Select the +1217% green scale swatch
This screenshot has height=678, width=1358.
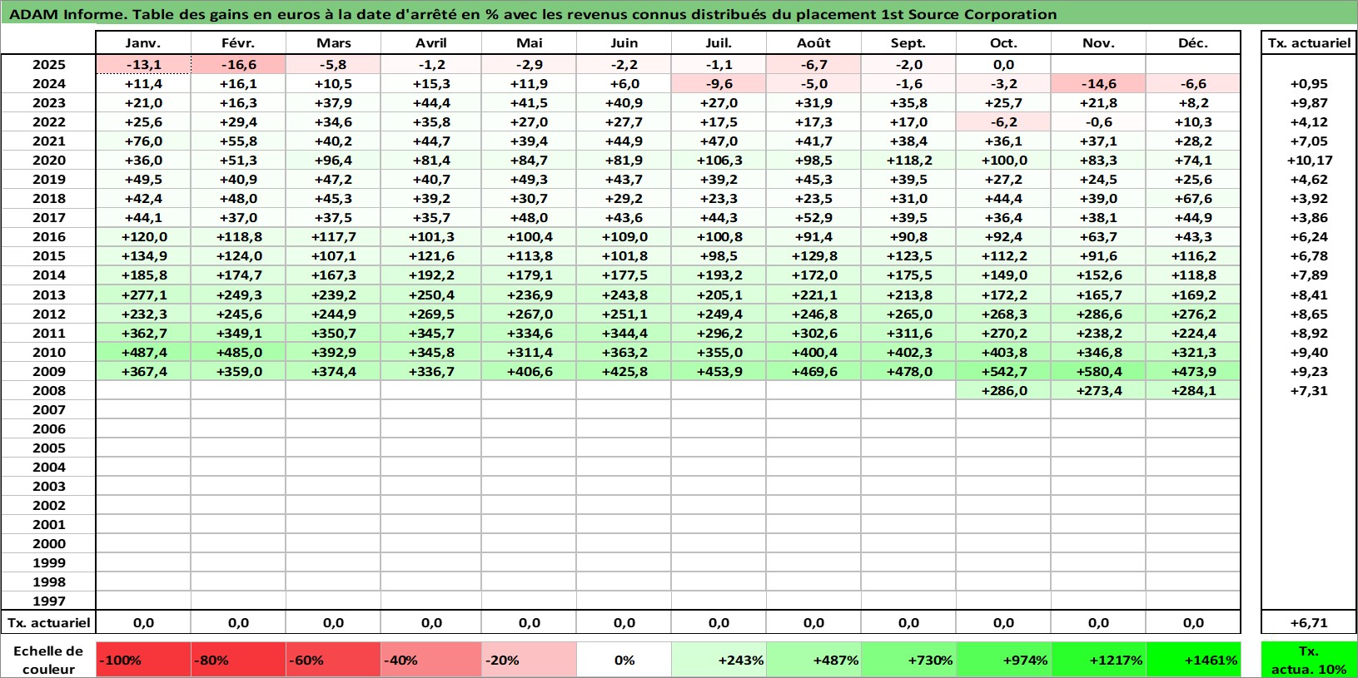point(1098,660)
